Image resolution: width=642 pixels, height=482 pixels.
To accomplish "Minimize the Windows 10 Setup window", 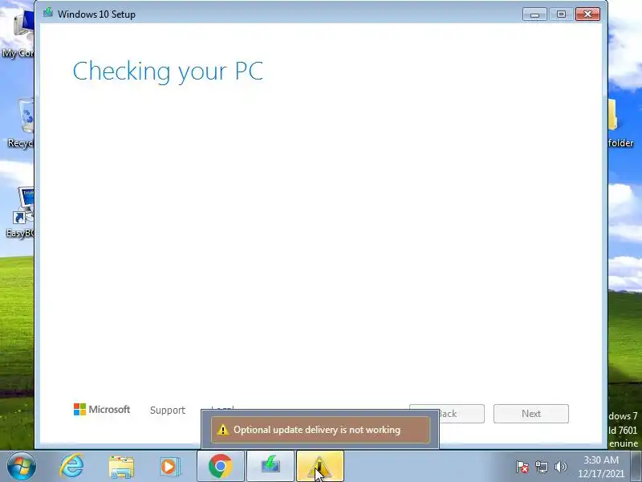I will tap(534, 14).
